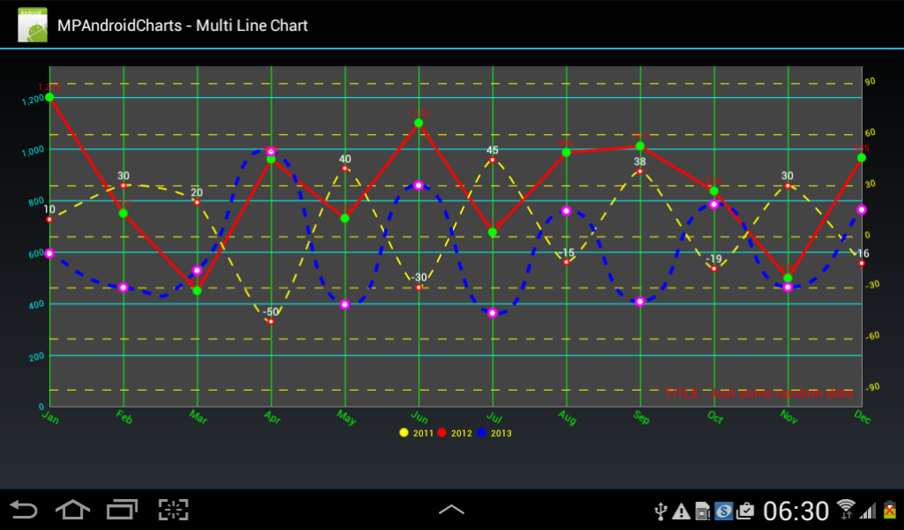Tap the Back navigation button

pos(24,511)
